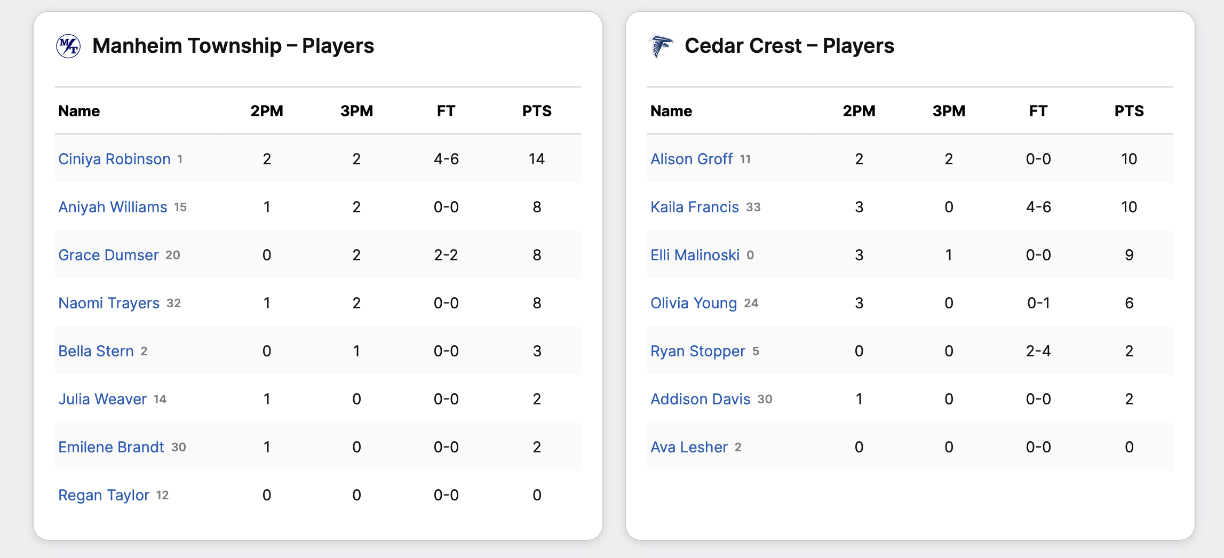Click the Manheim Township team logo

click(68, 46)
